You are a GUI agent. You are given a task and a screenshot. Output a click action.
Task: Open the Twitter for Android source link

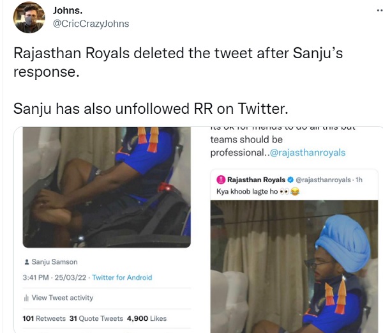tap(122, 277)
